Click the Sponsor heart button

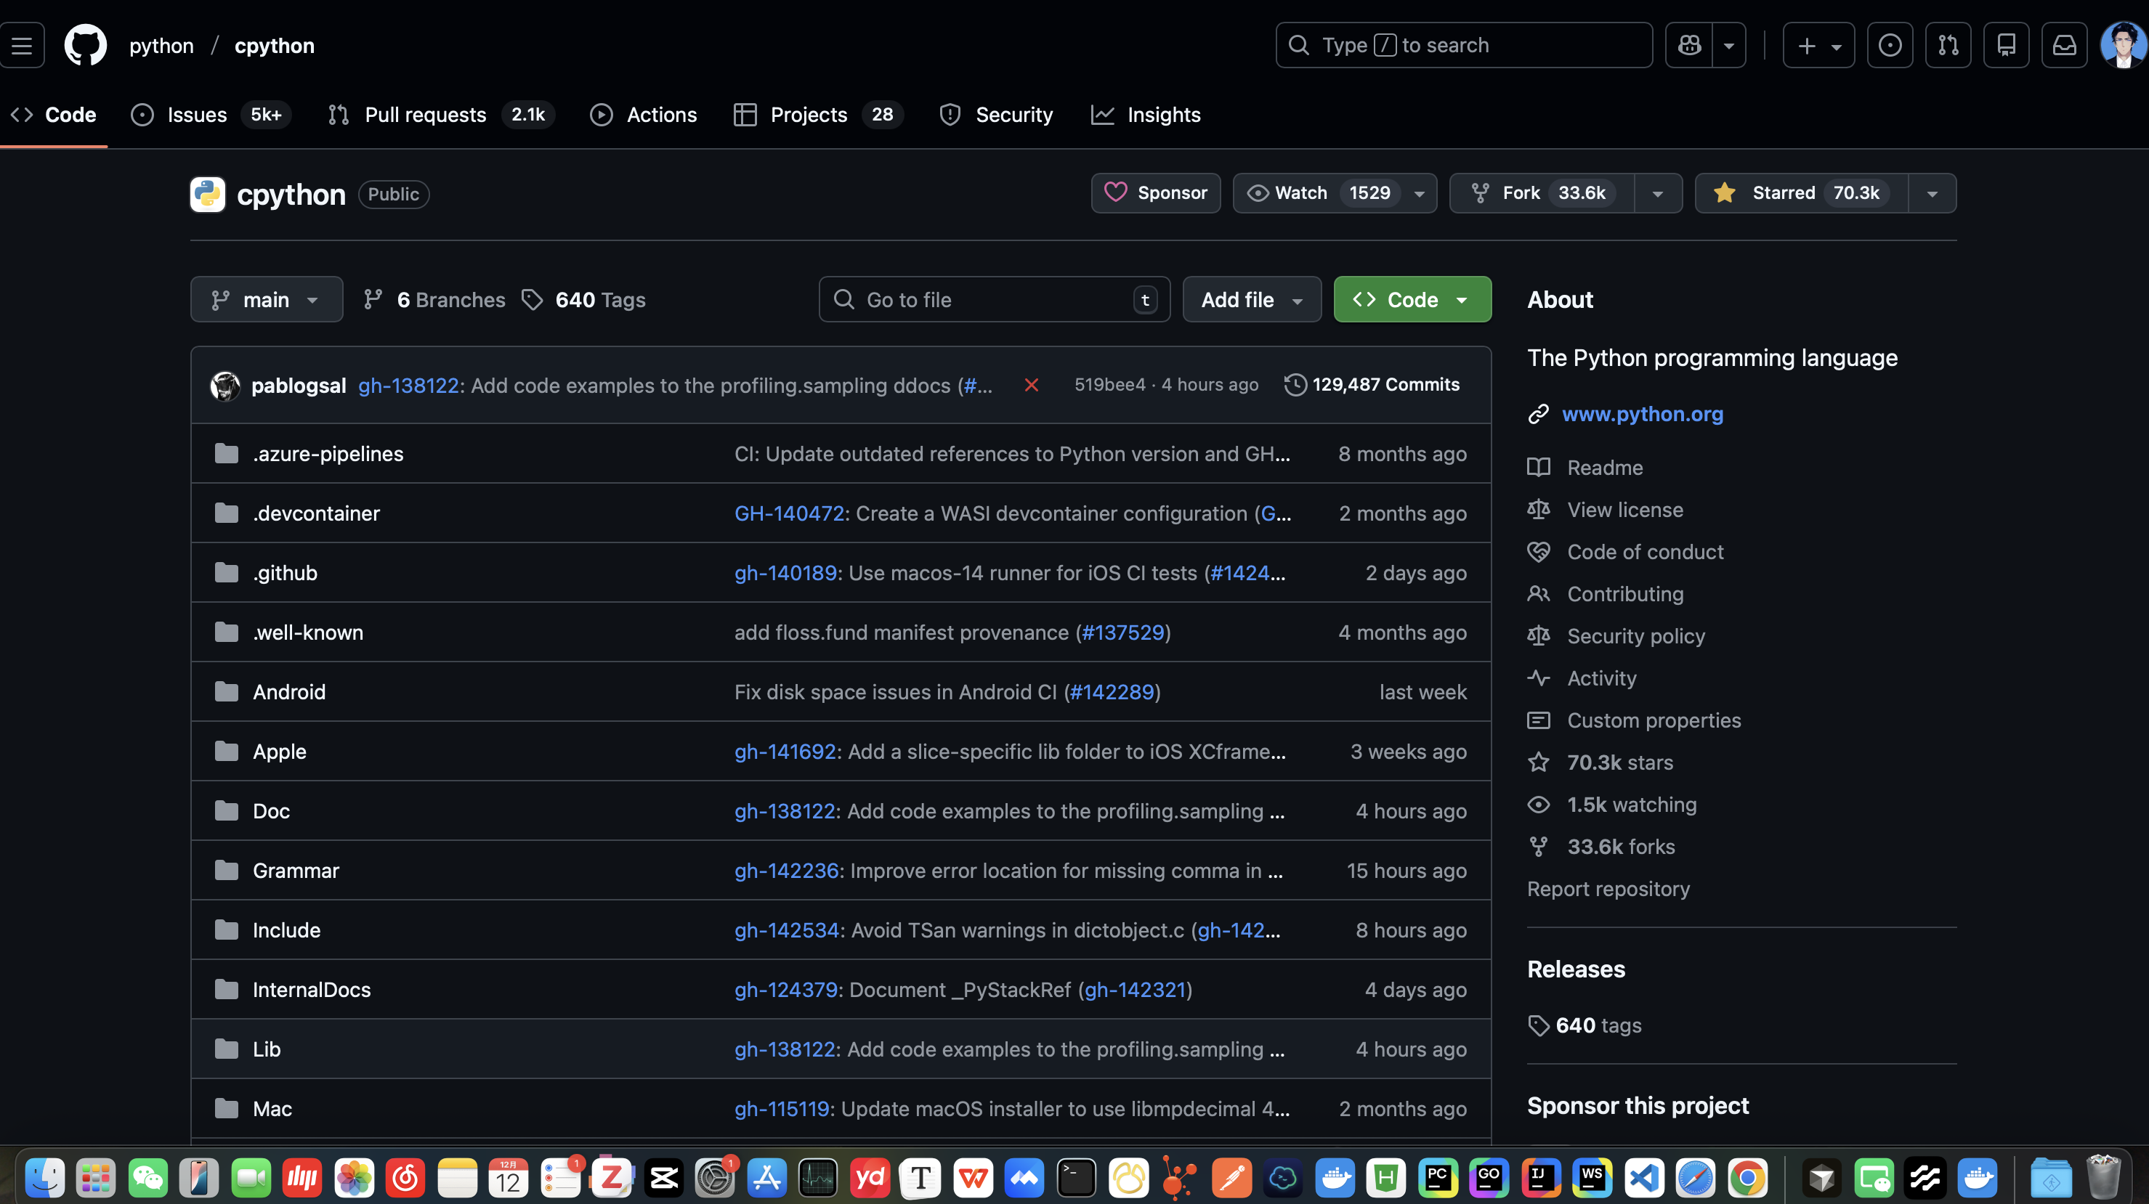click(x=1155, y=193)
